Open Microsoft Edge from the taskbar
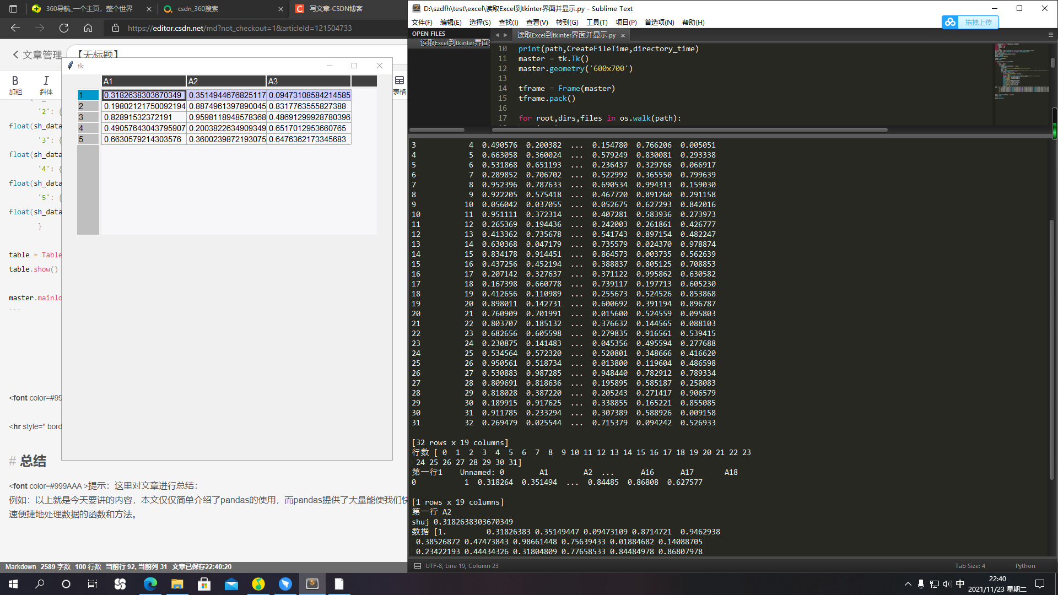The image size is (1058, 595). 150,583
